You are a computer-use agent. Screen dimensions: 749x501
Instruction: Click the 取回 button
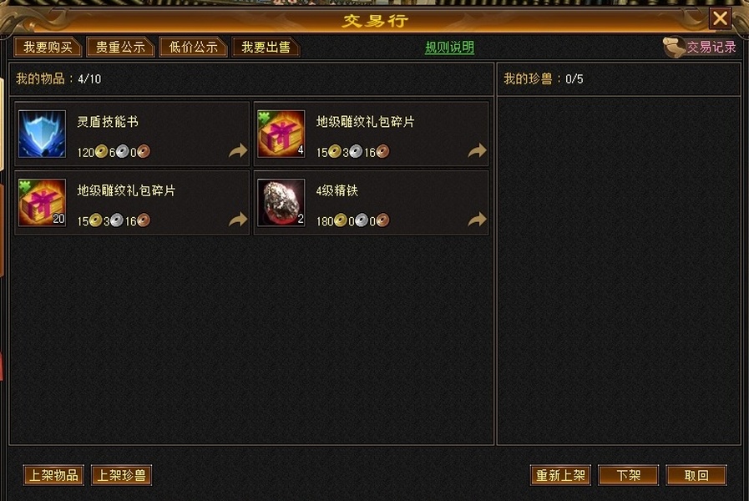click(696, 475)
